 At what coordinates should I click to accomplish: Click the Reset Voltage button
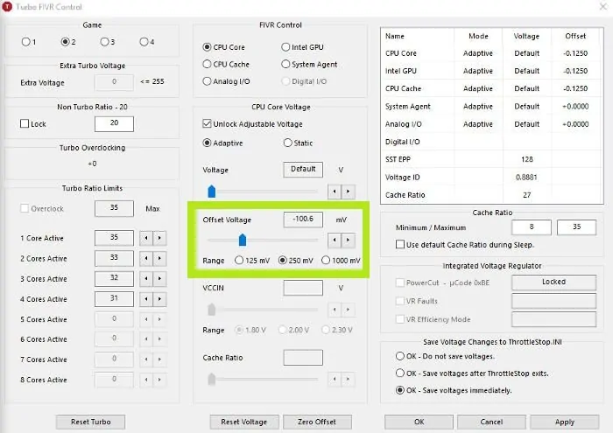coord(244,422)
